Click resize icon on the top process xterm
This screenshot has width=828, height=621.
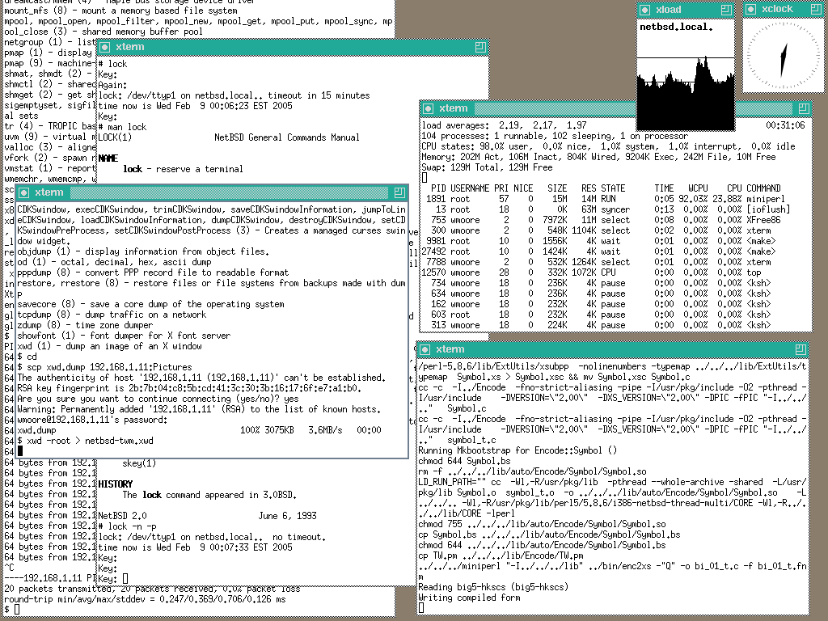[803, 108]
